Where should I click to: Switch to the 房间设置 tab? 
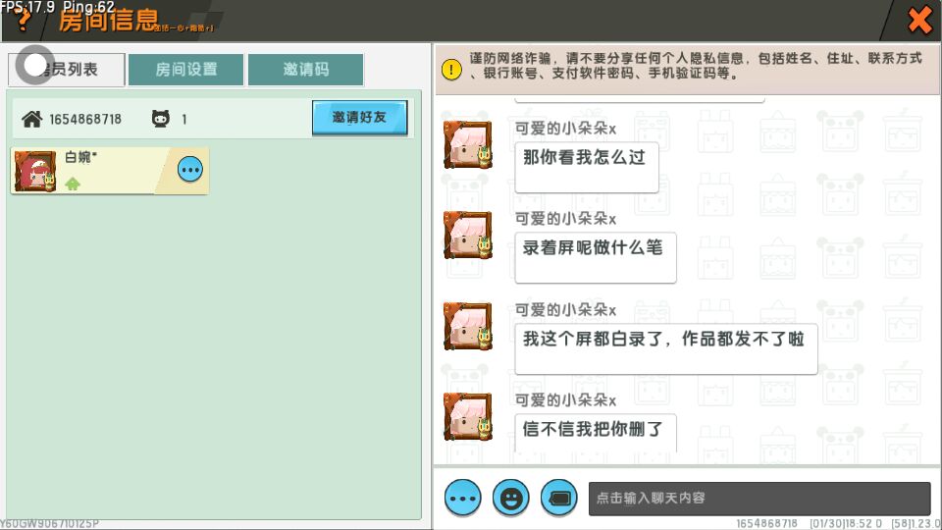(x=186, y=70)
